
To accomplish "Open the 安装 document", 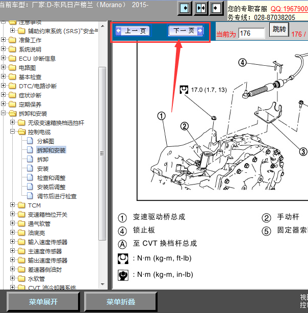I will click(x=43, y=169).
